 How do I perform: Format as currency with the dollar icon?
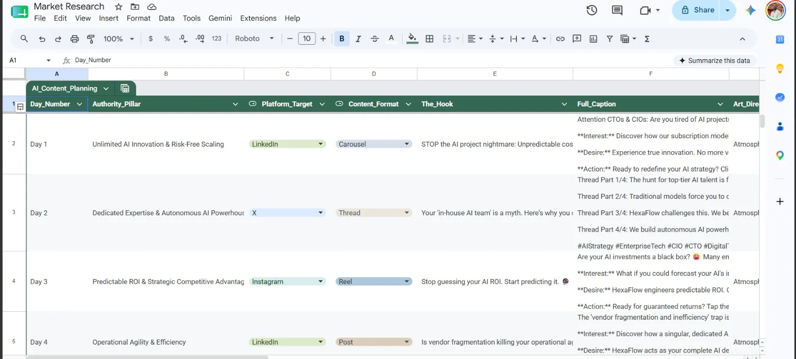pyautogui.click(x=151, y=39)
